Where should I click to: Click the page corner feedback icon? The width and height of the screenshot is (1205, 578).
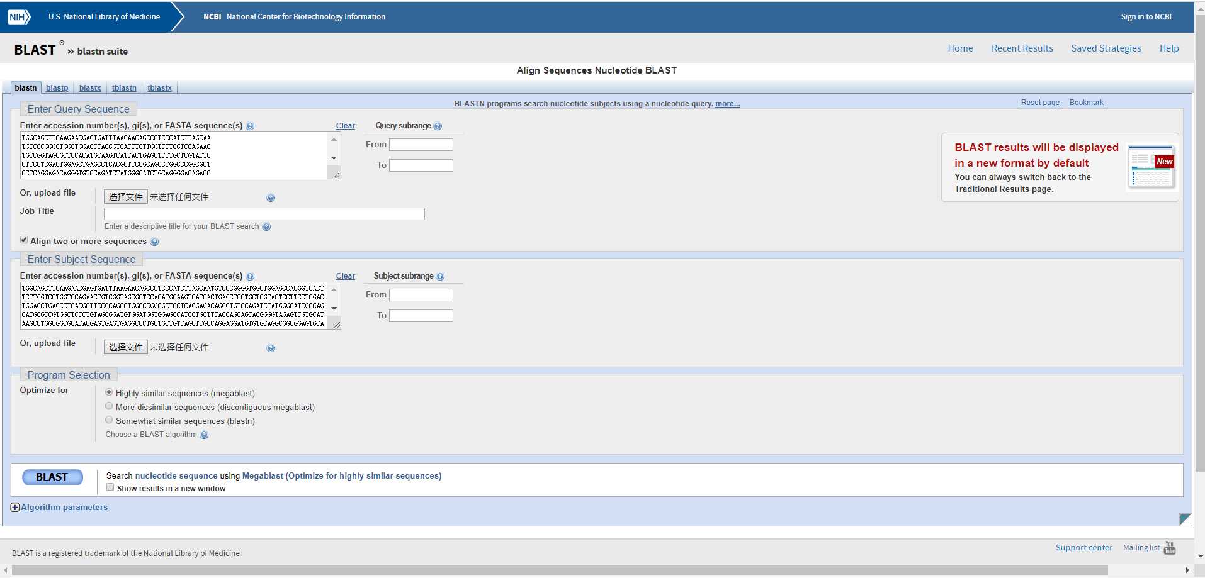(x=1185, y=519)
